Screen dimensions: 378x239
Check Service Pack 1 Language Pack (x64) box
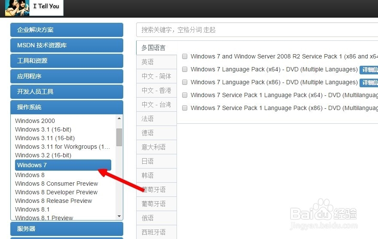pyautogui.click(x=185, y=95)
